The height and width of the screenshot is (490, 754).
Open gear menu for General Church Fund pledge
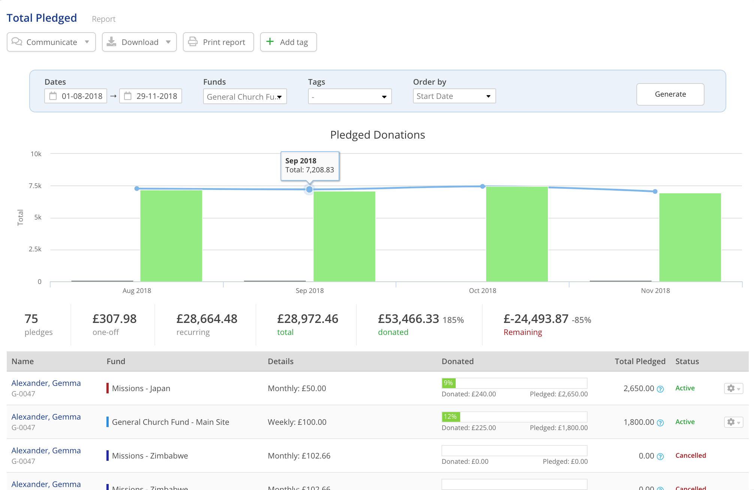(733, 422)
